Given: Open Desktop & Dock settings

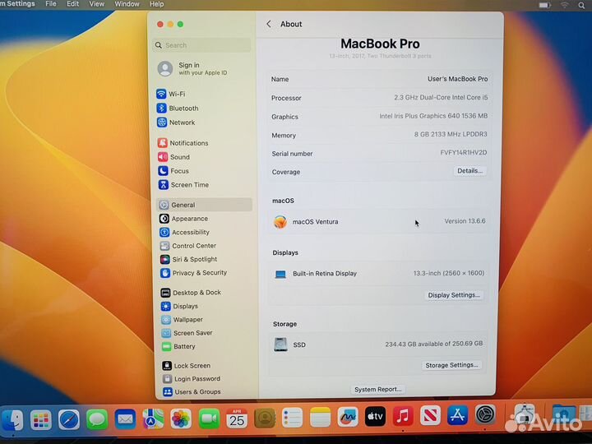Looking at the screenshot, I should tap(191, 293).
